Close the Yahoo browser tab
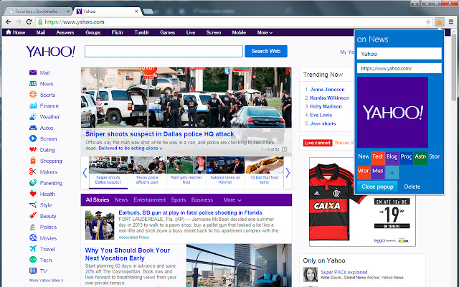This screenshot has width=459, height=287. 136,11
